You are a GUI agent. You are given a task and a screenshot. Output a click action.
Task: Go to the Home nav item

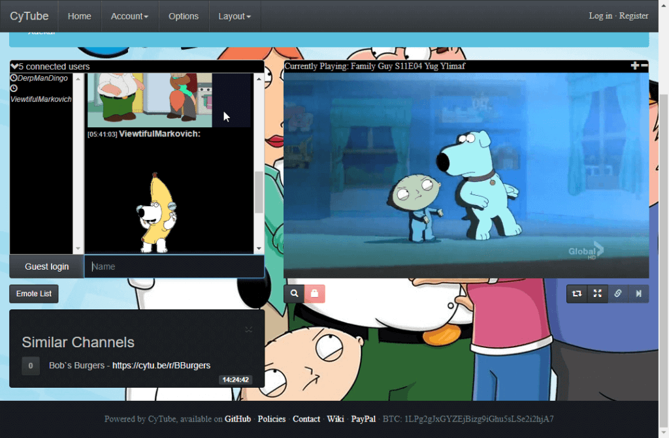click(x=79, y=16)
